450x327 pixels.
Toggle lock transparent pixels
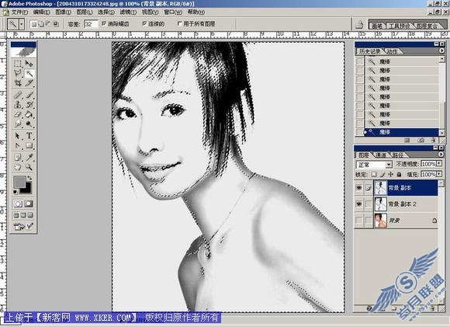(x=374, y=174)
